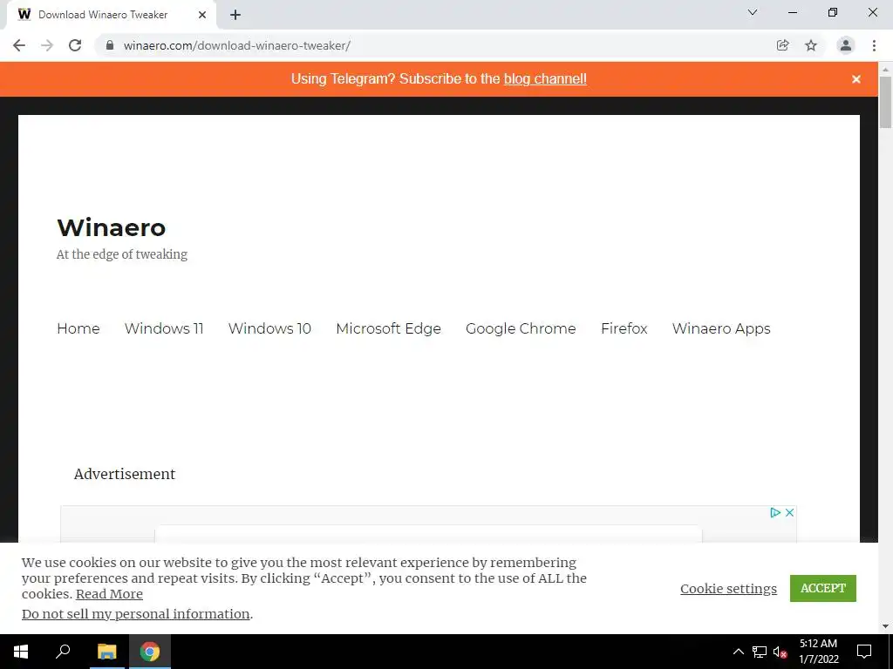Click the AdChoices triangle icon
This screenshot has height=669, width=893.
(x=775, y=512)
